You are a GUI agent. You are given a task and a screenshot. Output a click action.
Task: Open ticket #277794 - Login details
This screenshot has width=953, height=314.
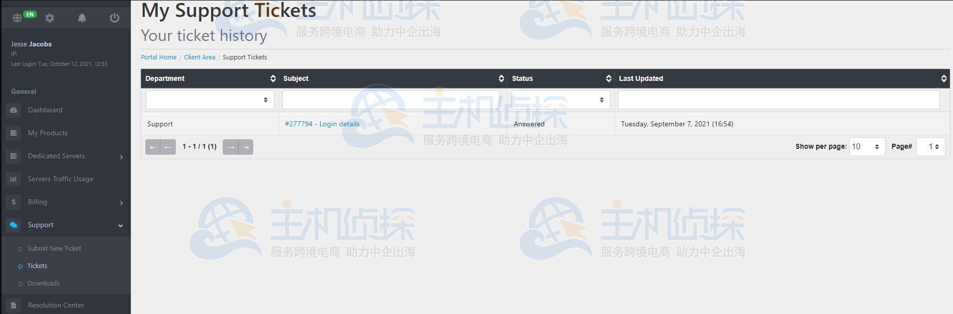322,124
